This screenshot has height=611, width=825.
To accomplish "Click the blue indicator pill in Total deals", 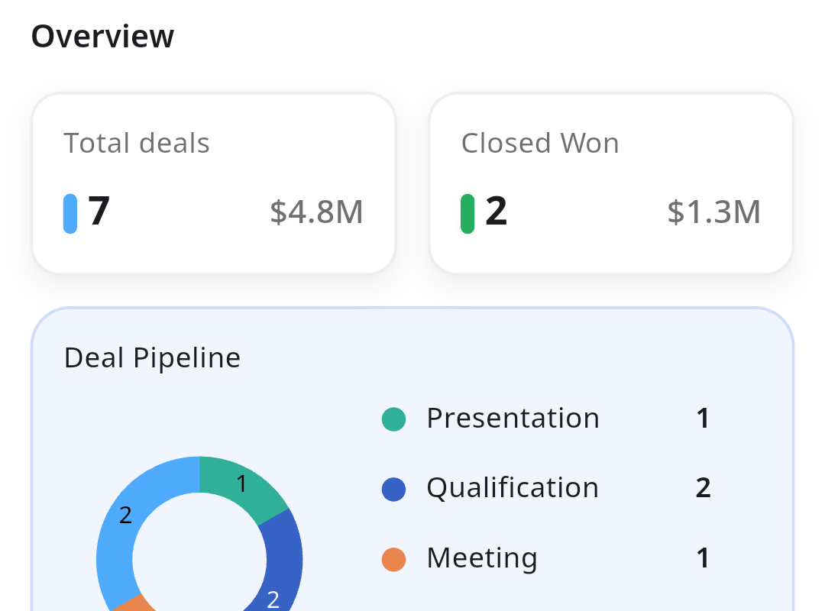I will [70, 213].
